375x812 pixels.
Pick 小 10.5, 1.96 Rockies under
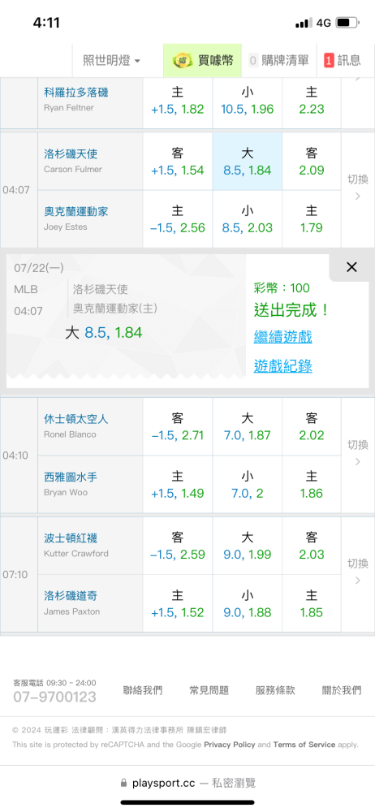[x=248, y=101]
